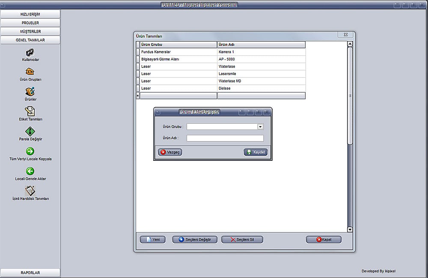Select the Kamera 1 cell

point(261,52)
